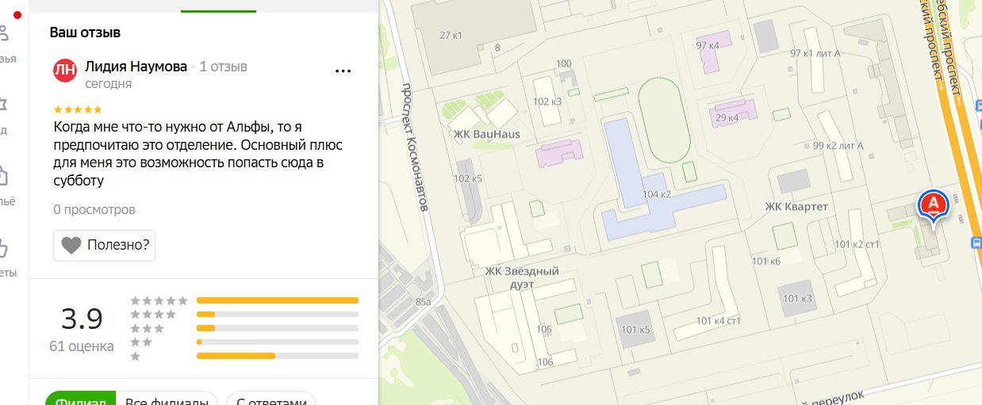Image resolution: width=982 pixels, height=405 pixels.
Task: Click building 101 к3 on the map
Action: click(797, 298)
